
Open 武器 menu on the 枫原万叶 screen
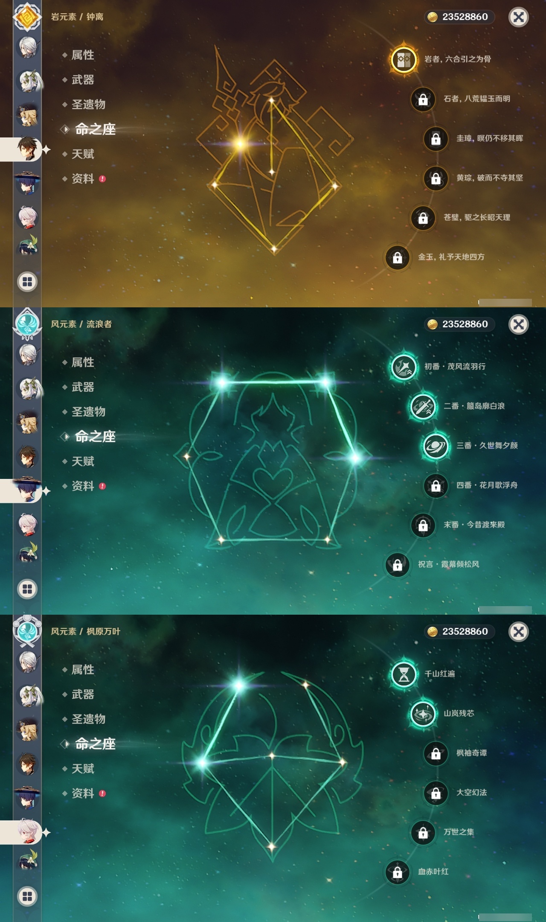82,694
